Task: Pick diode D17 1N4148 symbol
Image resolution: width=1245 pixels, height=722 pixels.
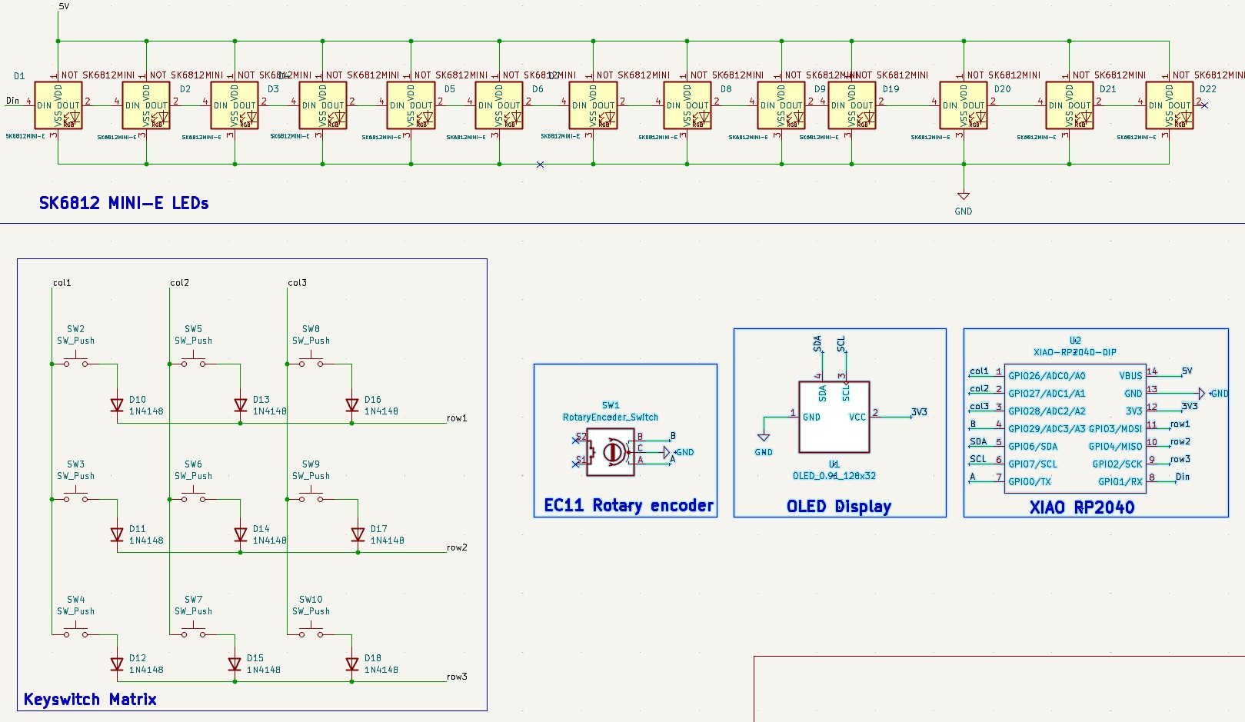Action: [358, 534]
